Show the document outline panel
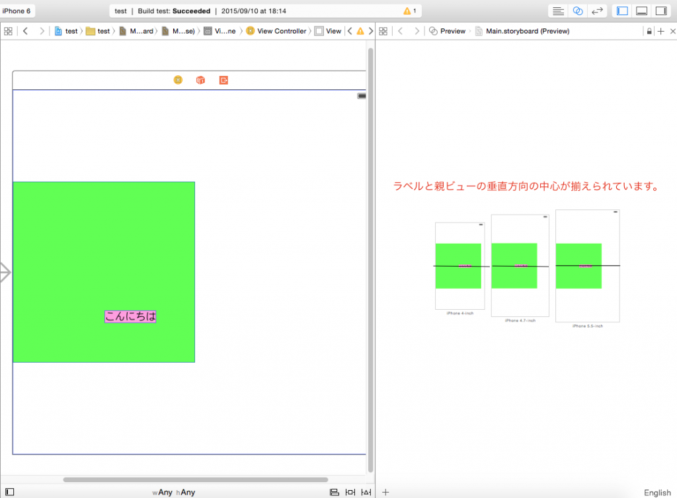 (x=9, y=492)
